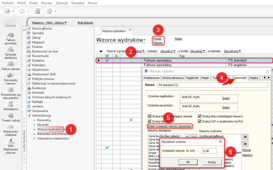Click the pin icon of module list

click(24, 30)
